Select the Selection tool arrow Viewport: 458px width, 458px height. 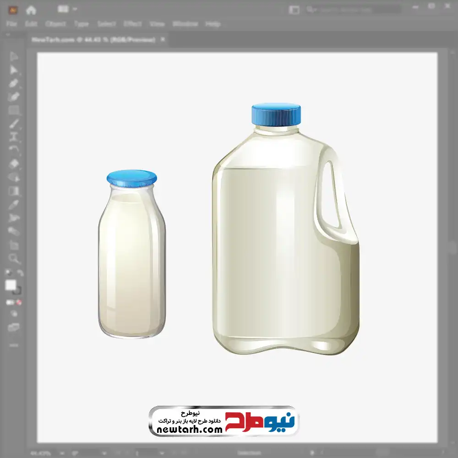pyautogui.click(x=14, y=56)
